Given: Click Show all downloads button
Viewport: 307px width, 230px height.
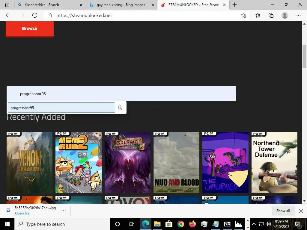Looking at the screenshot, I should tap(283, 211).
